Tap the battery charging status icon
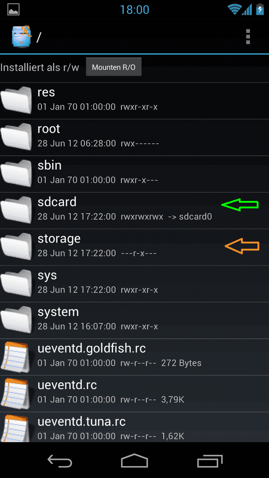The width and height of the screenshot is (269, 478). [x=260, y=9]
